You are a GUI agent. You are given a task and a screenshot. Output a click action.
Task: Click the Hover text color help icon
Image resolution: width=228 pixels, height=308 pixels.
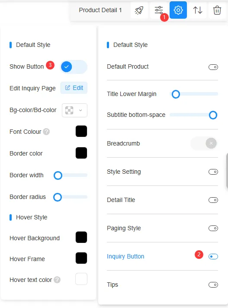[x=57, y=280]
